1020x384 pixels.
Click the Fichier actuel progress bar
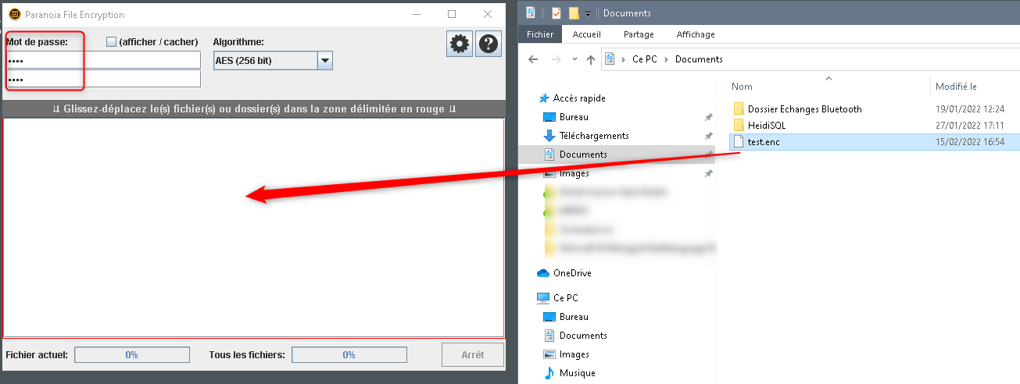pyautogui.click(x=131, y=355)
